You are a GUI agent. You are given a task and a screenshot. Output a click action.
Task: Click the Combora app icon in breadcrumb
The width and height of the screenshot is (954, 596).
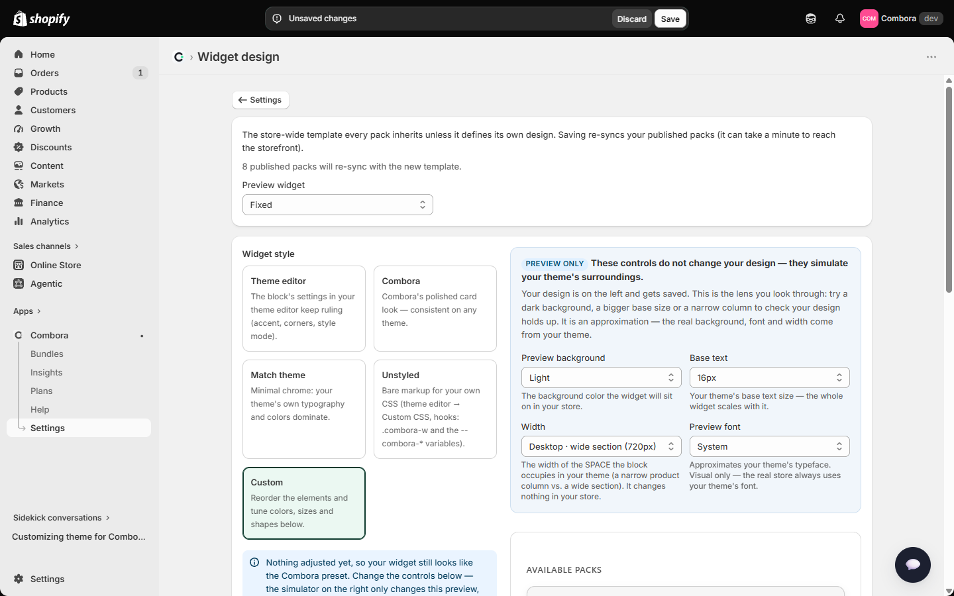pyautogui.click(x=179, y=57)
